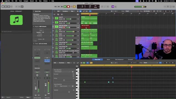This screenshot has width=176, height=99.
Task: Open the Inspector toolbar button
Action: pyautogui.click(x=6, y=7)
